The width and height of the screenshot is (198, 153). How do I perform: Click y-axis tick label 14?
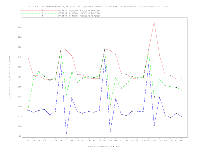19,106
